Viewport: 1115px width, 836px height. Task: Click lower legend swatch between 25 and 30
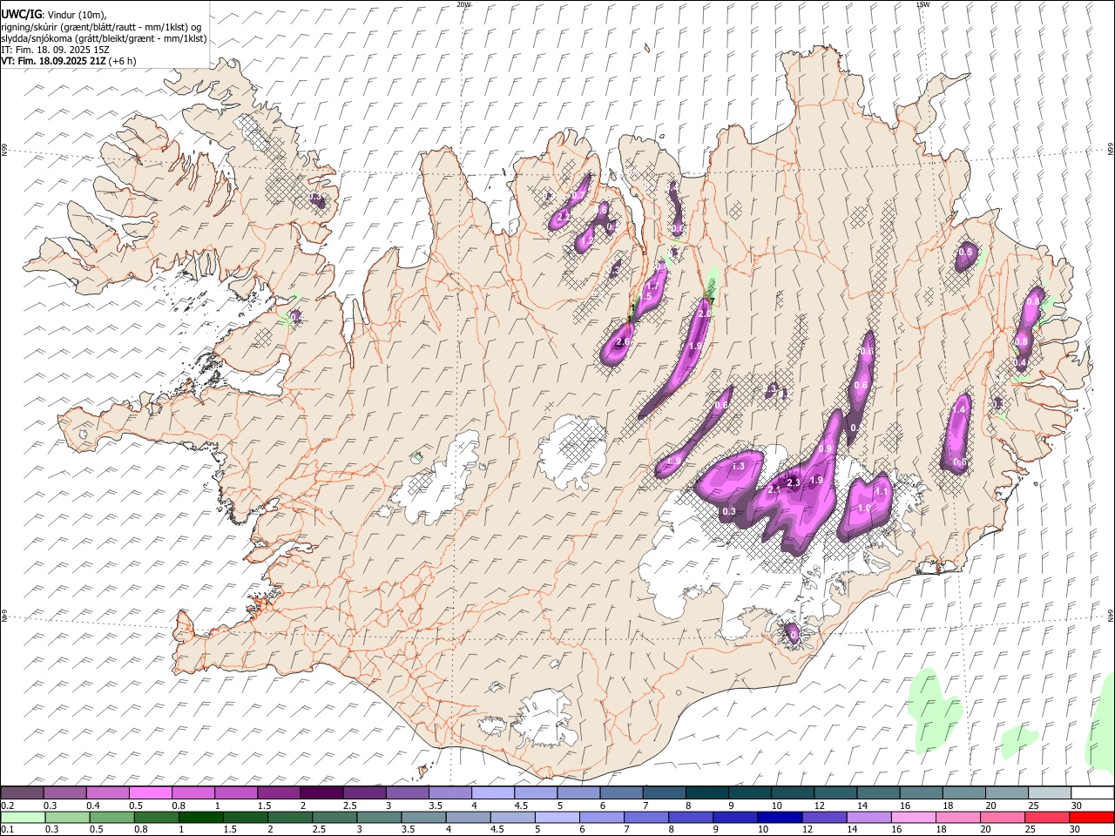[1046, 817]
